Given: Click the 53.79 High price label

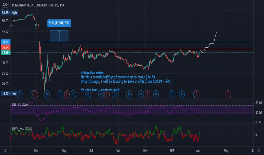Looking at the screenshot, I should 9,13.
